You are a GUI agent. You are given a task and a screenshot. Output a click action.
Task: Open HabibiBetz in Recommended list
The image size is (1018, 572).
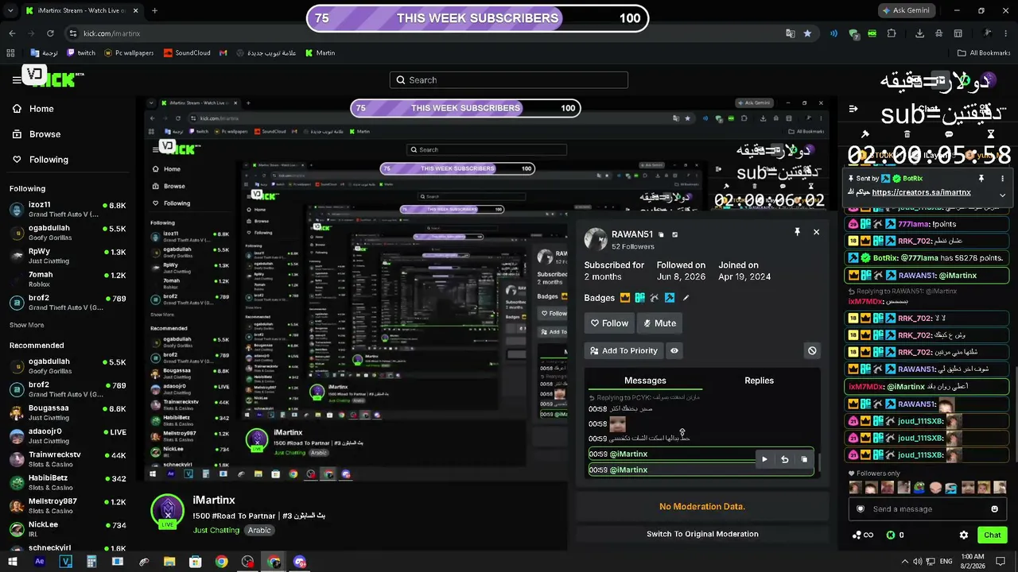coord(68,482)
